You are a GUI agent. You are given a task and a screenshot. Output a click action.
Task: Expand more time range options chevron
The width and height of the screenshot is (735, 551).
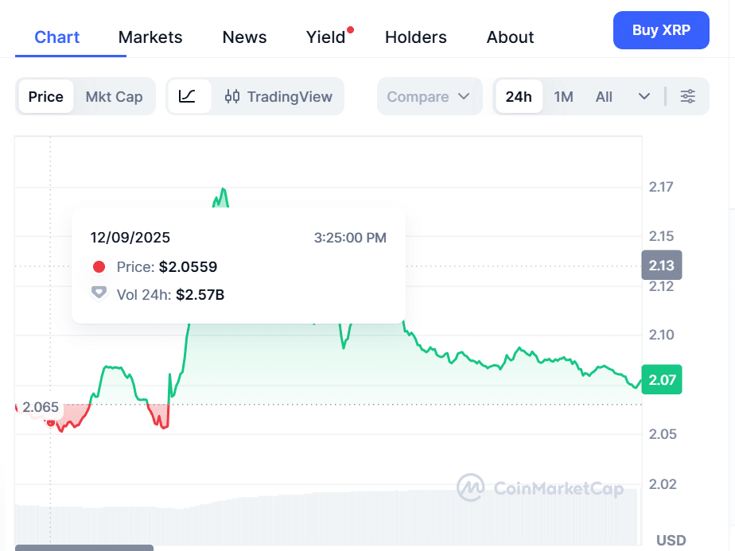(644, 96)
